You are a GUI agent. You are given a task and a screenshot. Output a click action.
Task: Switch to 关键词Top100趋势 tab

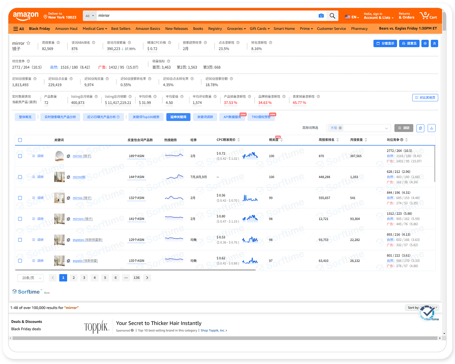coord(146,117)
